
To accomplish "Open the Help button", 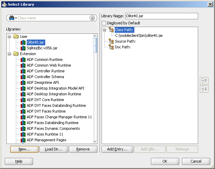I will pyautogui.click(x=19, y=161).
